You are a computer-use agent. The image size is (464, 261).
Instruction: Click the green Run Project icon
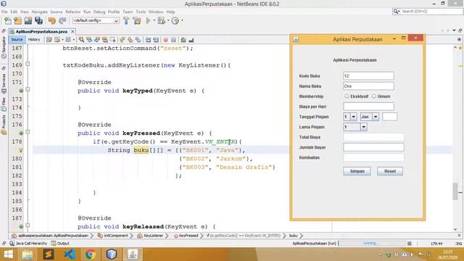pos(148,21)
